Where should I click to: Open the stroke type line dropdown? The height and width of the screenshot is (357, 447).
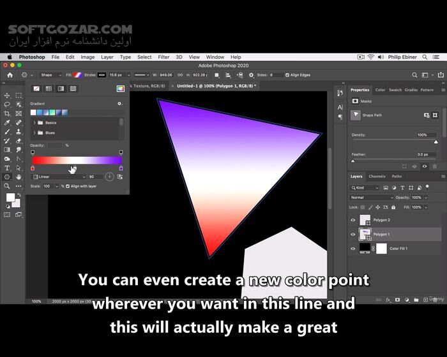(142, 75)
